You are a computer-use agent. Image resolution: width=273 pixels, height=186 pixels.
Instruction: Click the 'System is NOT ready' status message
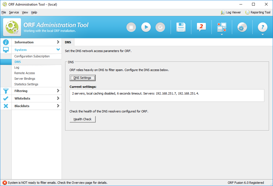coord(58,183)
